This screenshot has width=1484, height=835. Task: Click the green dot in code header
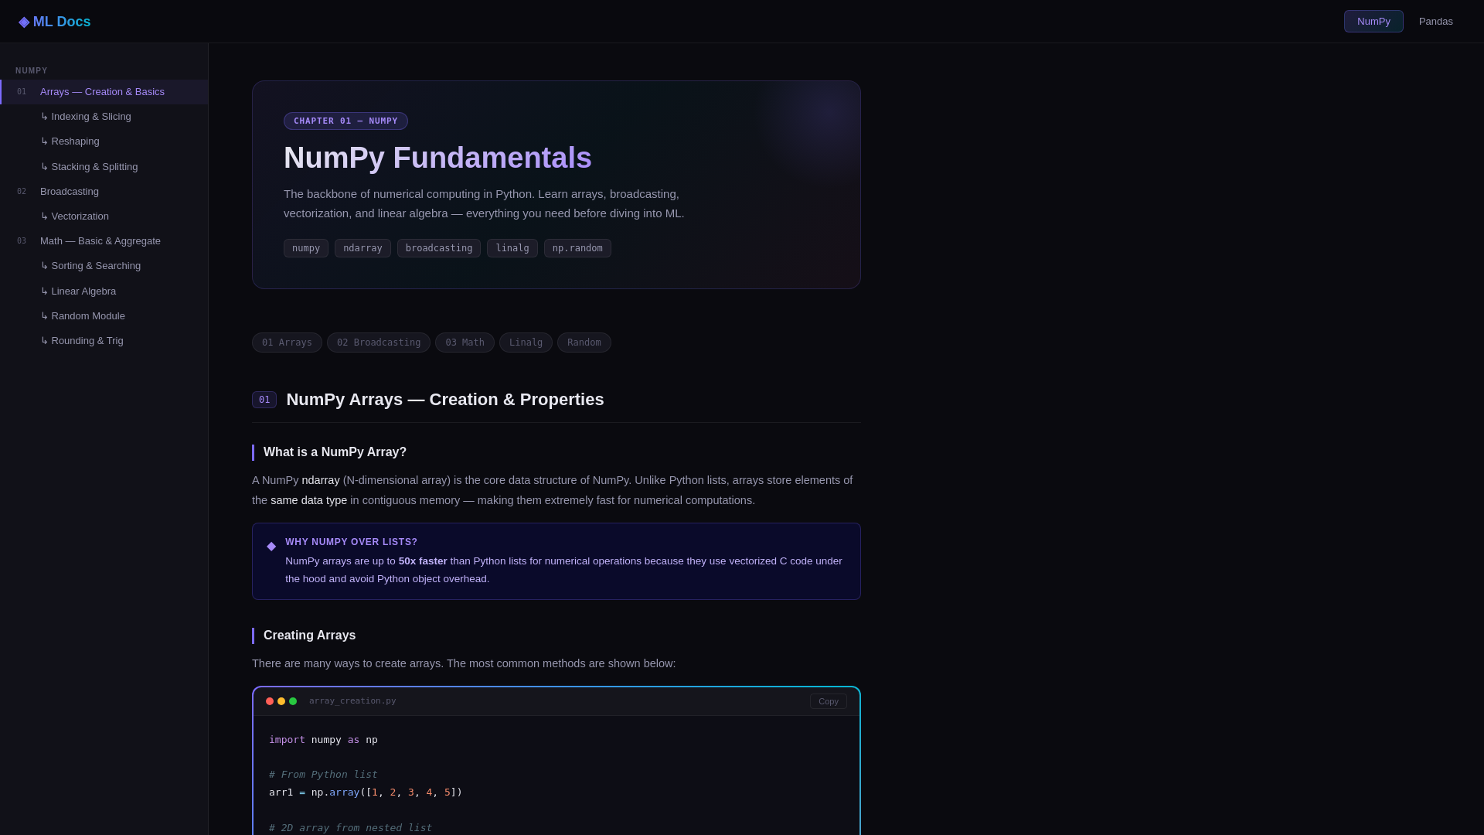click(x=293, y=701)
